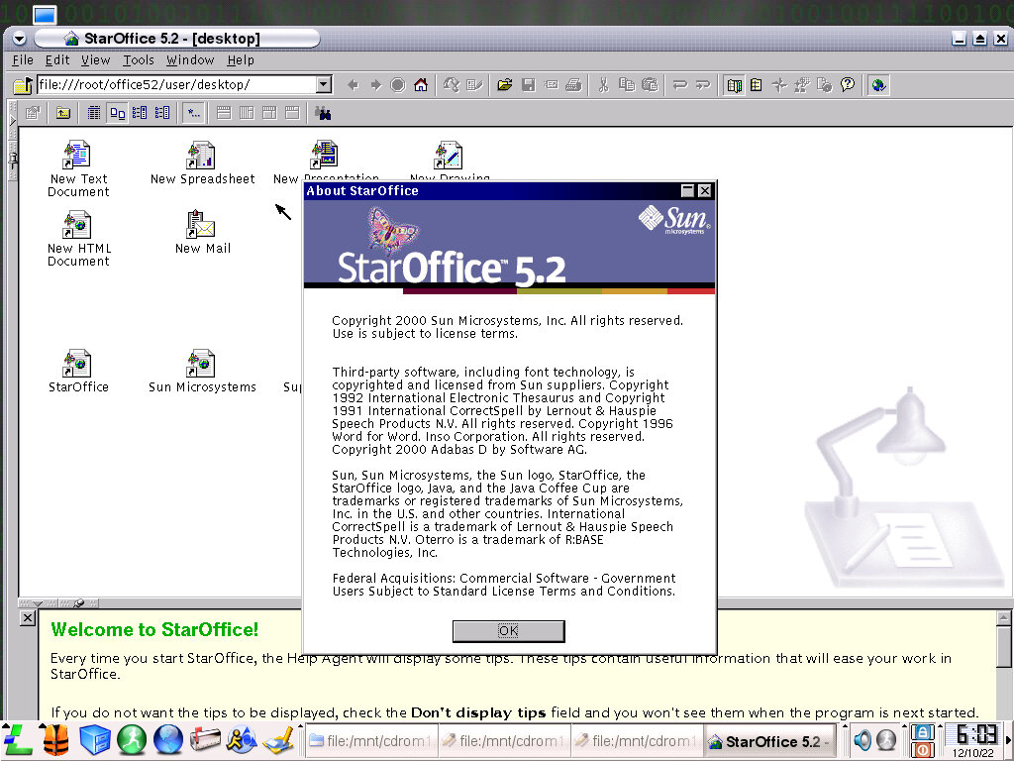The width and height of the screenshot is (1014, 761).
Task: Click the binoculars search icon
Action: (322, 113)
